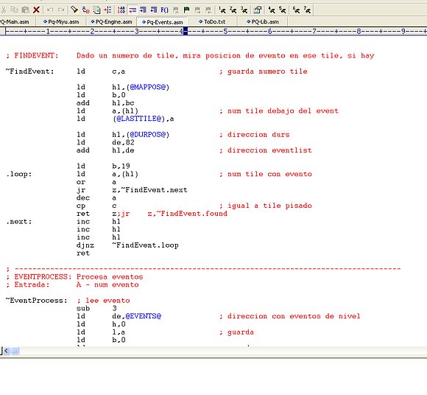427x395 pixels.
Task: Toggle the word wrap icon
Action: [x=133, y=10]
